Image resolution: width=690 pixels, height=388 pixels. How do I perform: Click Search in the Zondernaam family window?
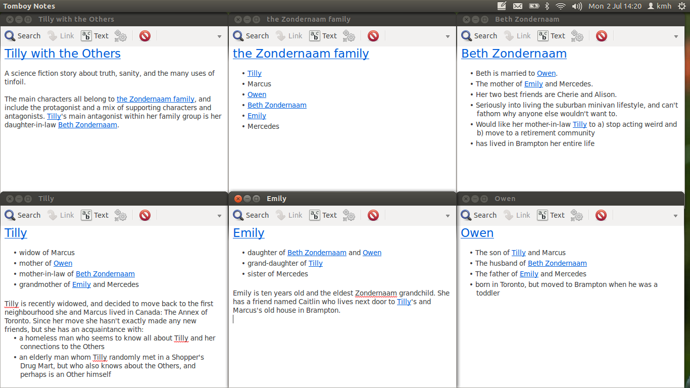click(x=251, y=36)
